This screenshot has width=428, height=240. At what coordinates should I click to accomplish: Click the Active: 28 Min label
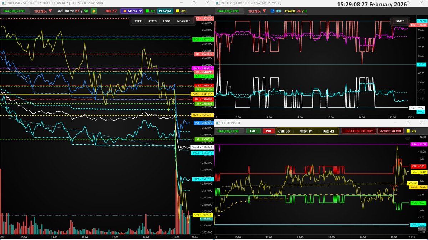click(x=390, y=131)
